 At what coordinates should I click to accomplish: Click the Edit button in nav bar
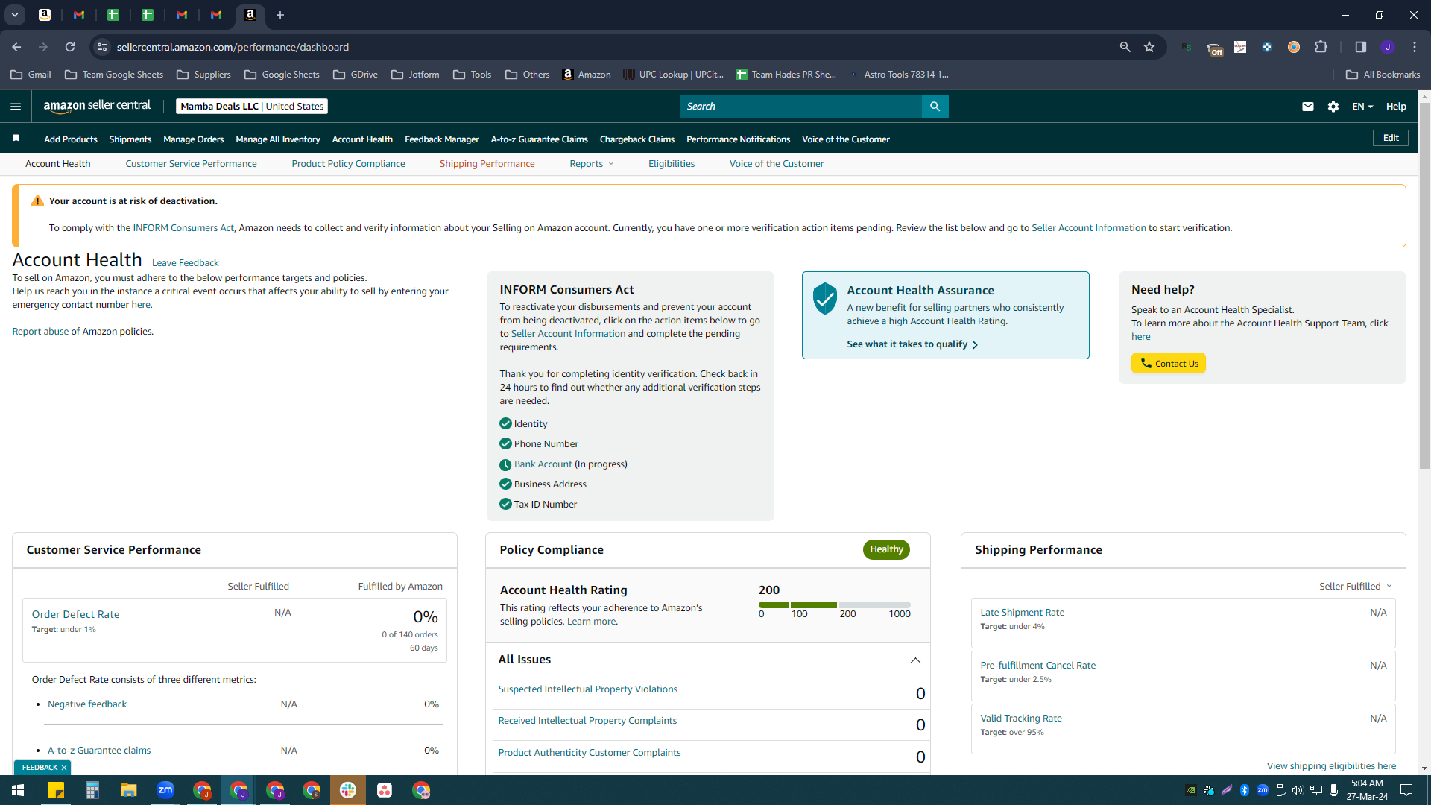1390,138
